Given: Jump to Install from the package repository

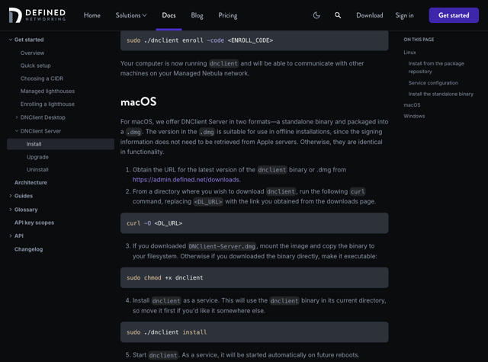Looking at the screenshot, I should coord(436,68).
